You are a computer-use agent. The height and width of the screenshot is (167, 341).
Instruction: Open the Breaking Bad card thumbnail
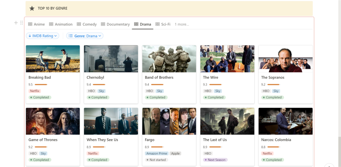[53, 59]
